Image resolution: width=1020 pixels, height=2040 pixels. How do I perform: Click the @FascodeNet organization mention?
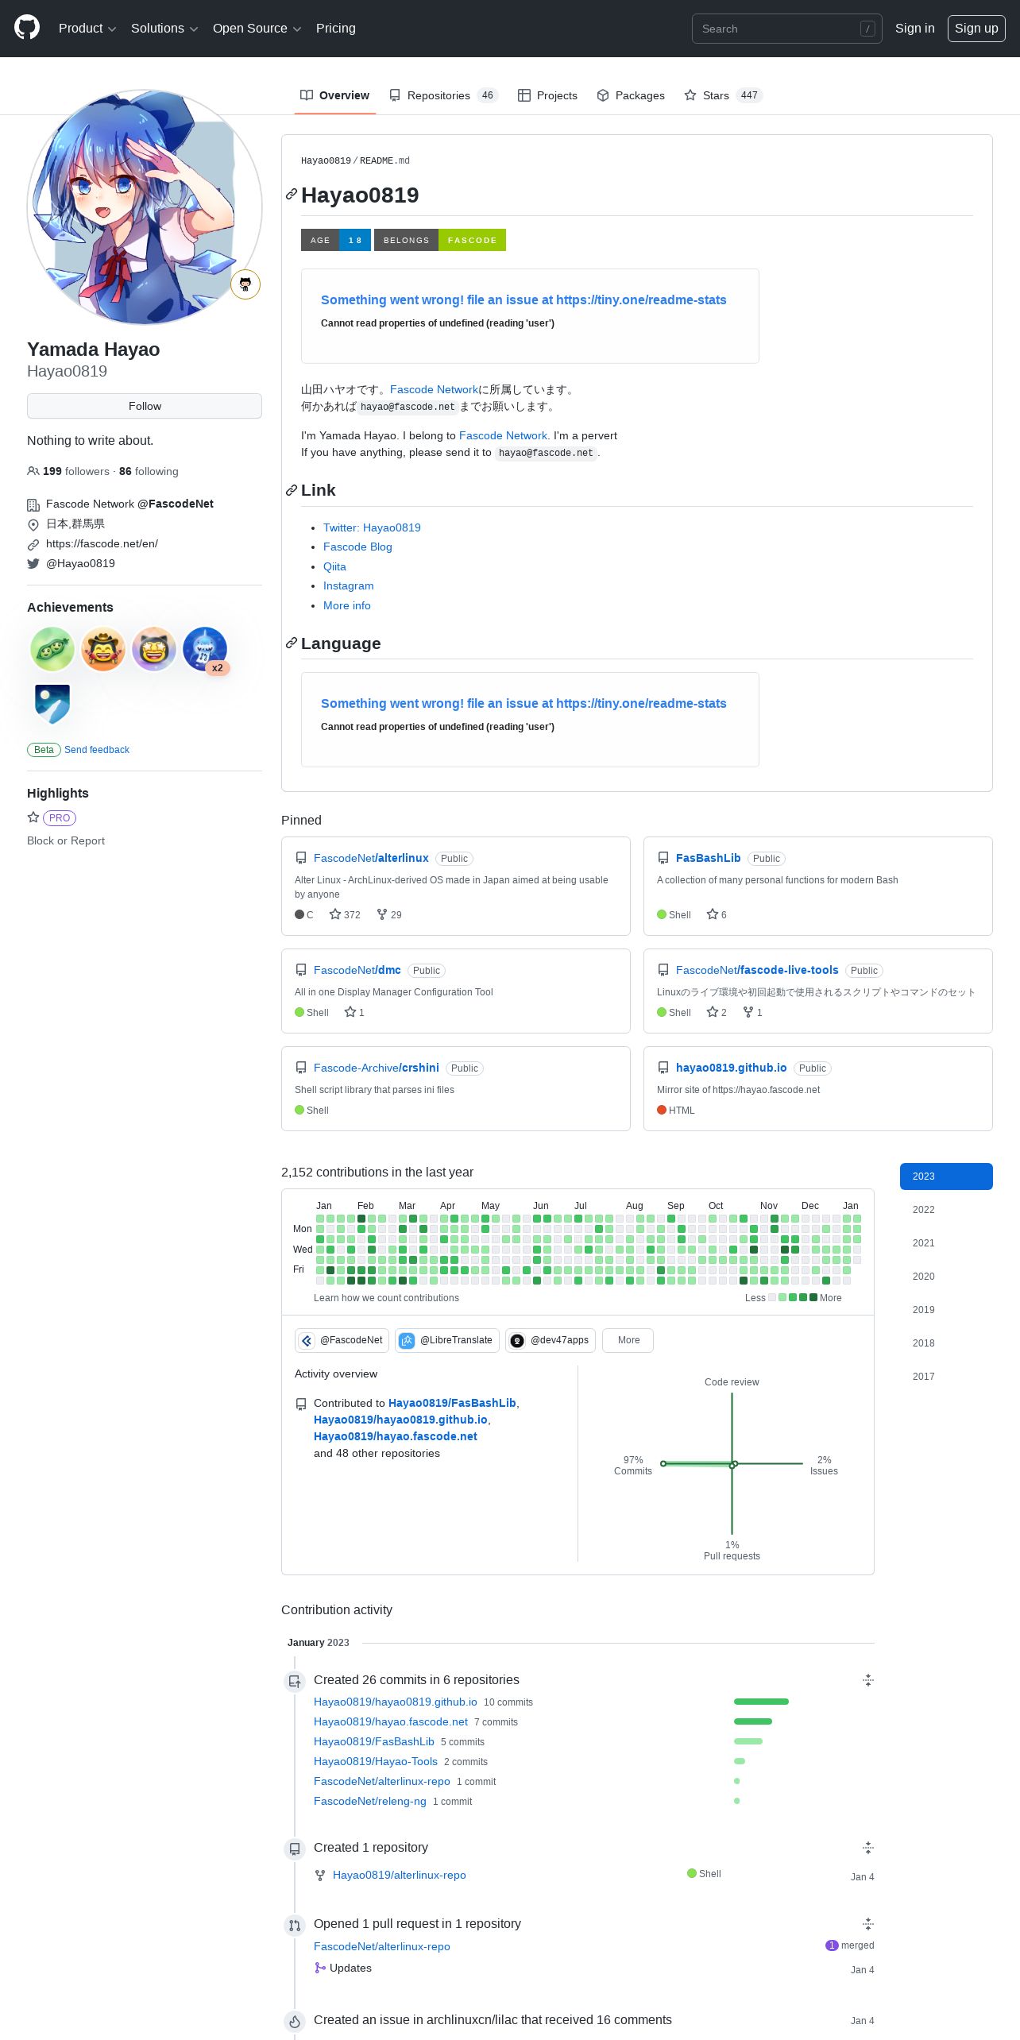pyautogui.click(x=176, y=504)
